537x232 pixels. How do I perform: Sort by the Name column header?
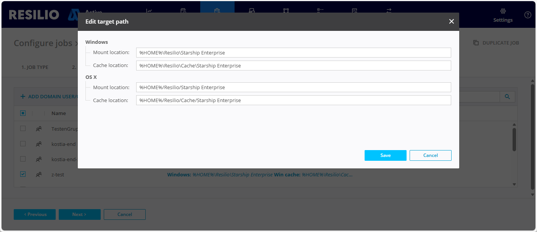click(x=59, y=113)
